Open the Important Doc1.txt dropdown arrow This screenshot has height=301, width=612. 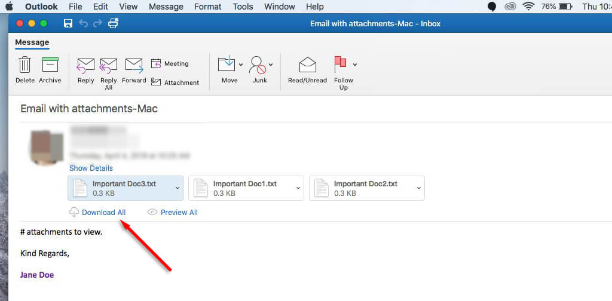pyautogui.click(x=298, y=188)
